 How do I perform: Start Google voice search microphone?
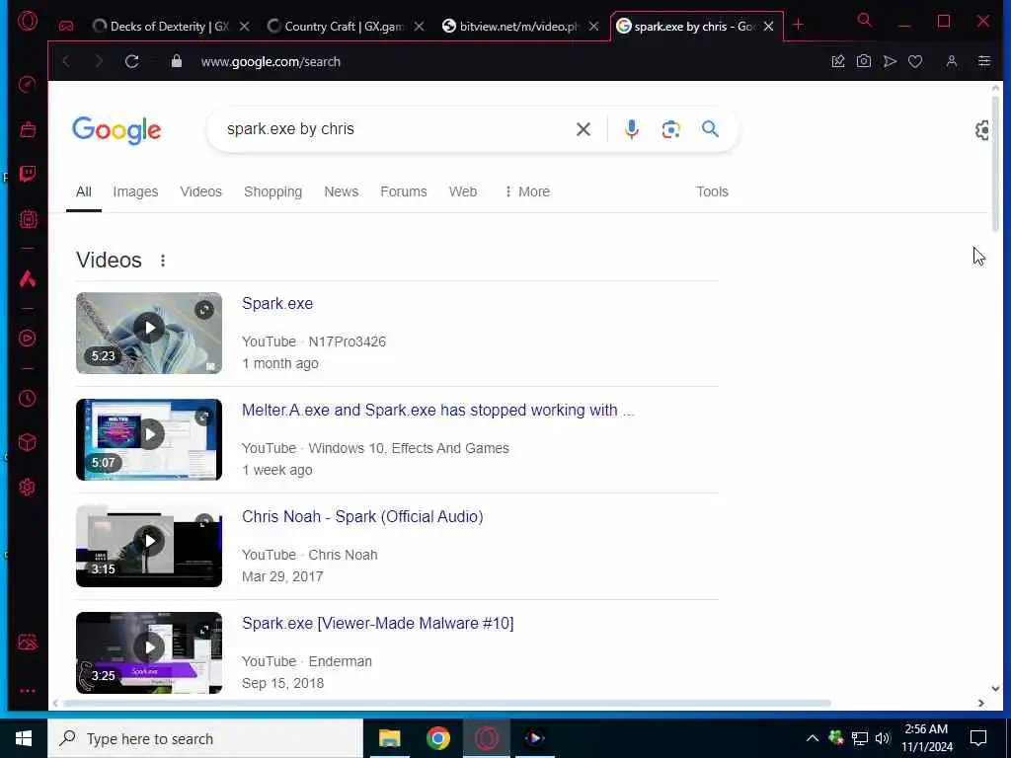pyautogui.click(x=632, y=129)
